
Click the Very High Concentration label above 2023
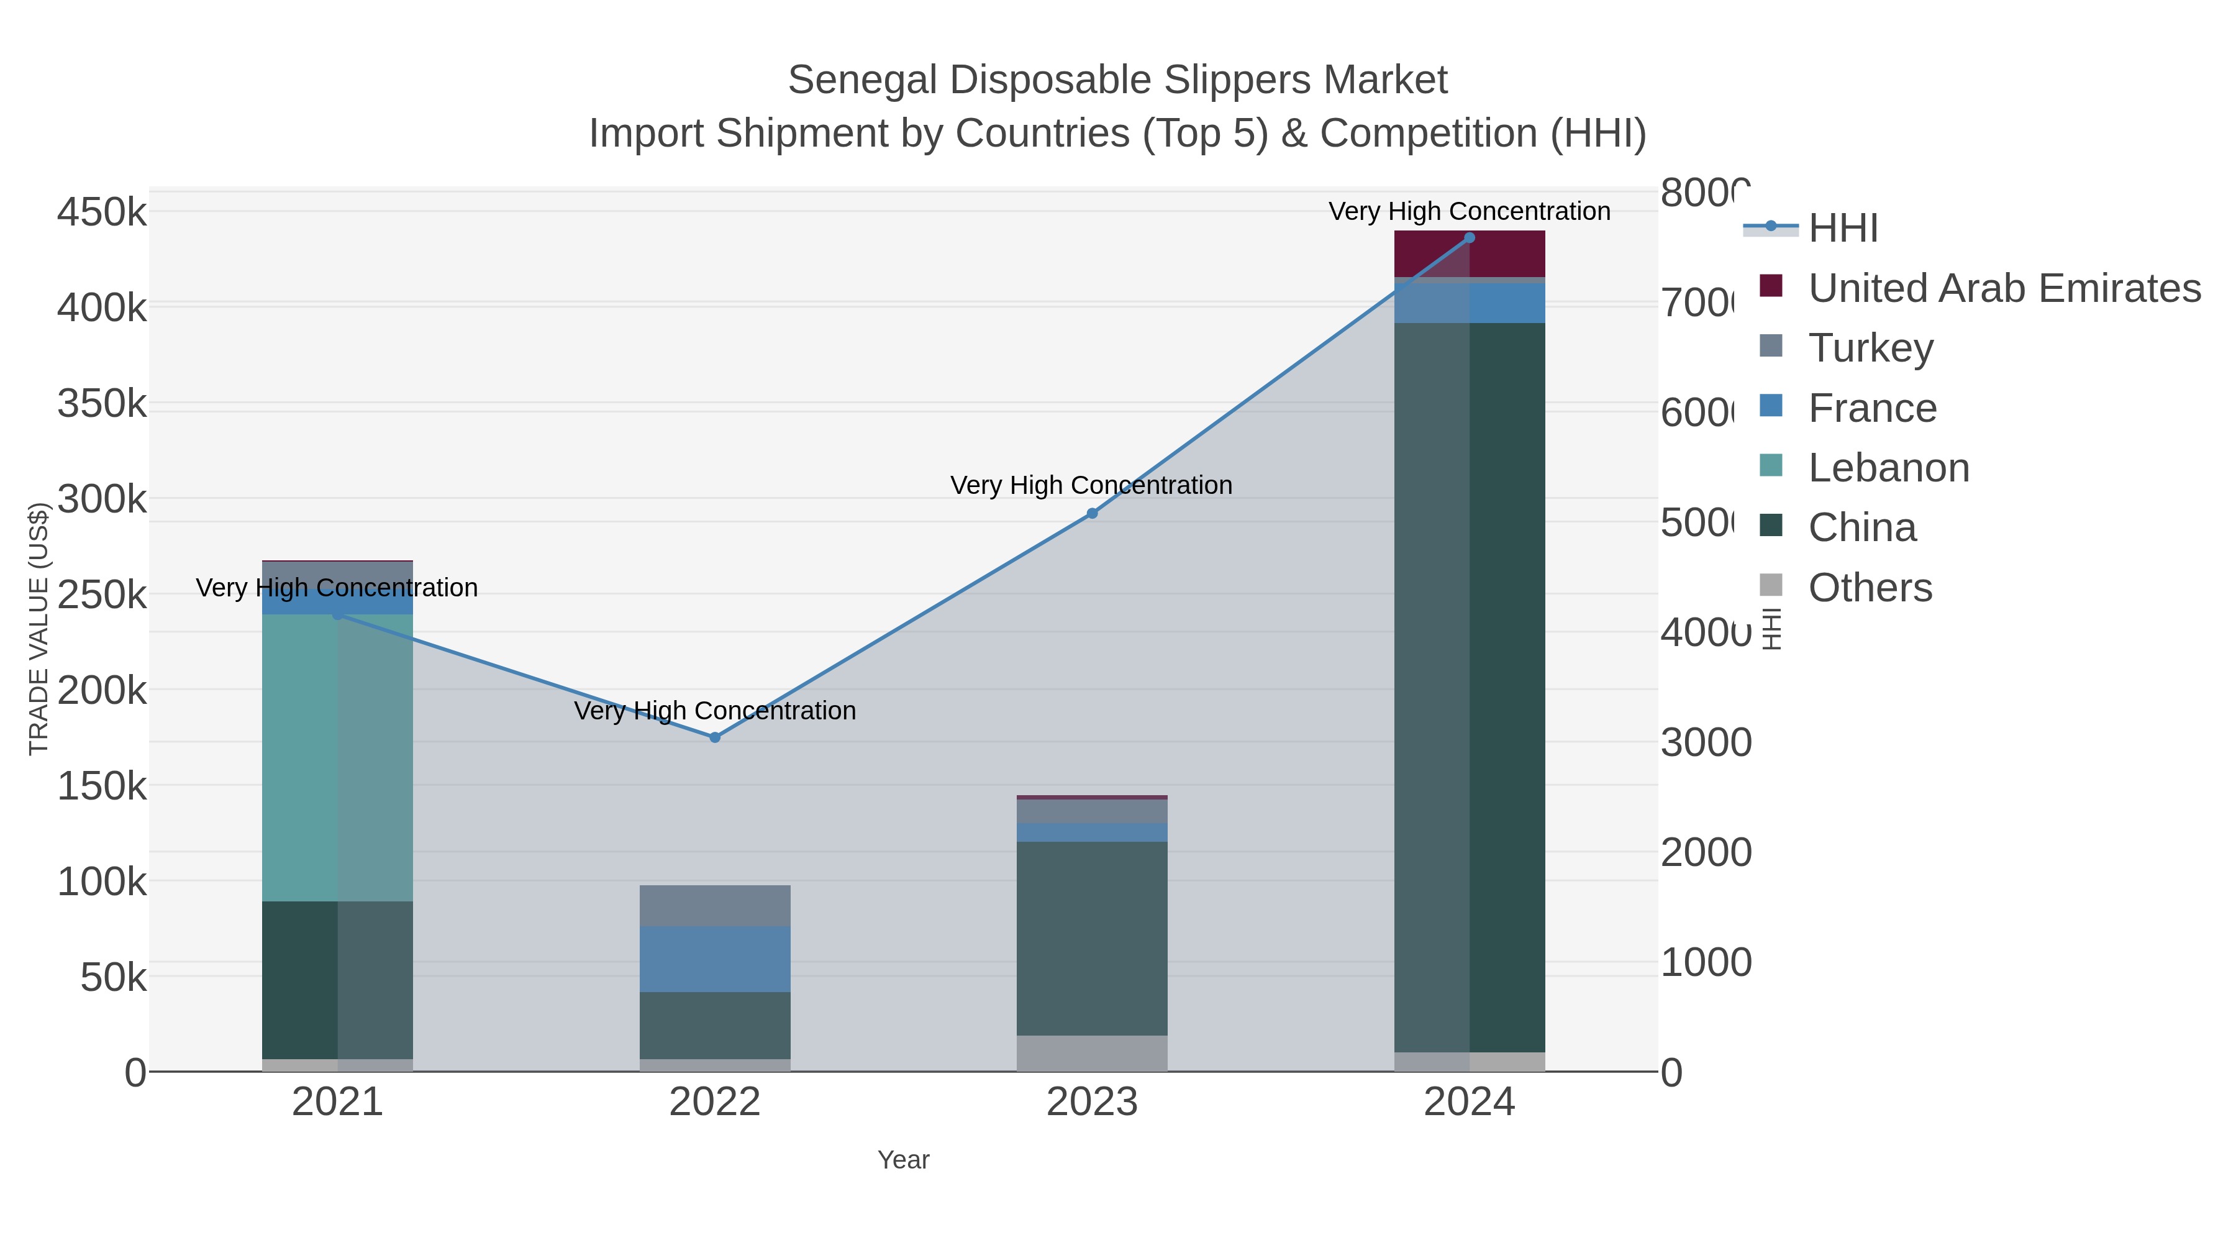(x=1092, y=485)
